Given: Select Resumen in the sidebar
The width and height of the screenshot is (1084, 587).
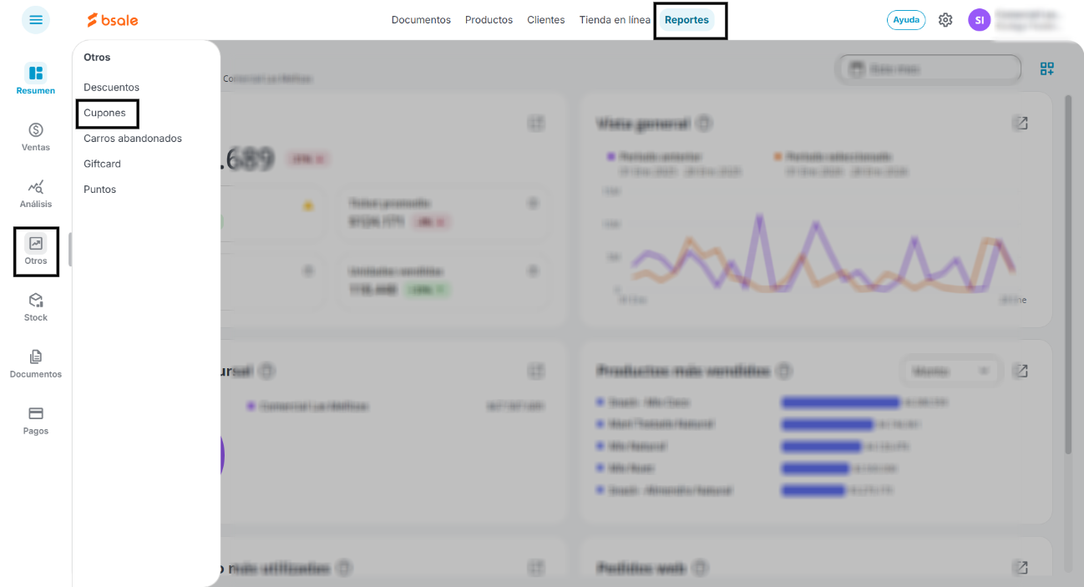Looking at the screenshot, I should point(36,79).
